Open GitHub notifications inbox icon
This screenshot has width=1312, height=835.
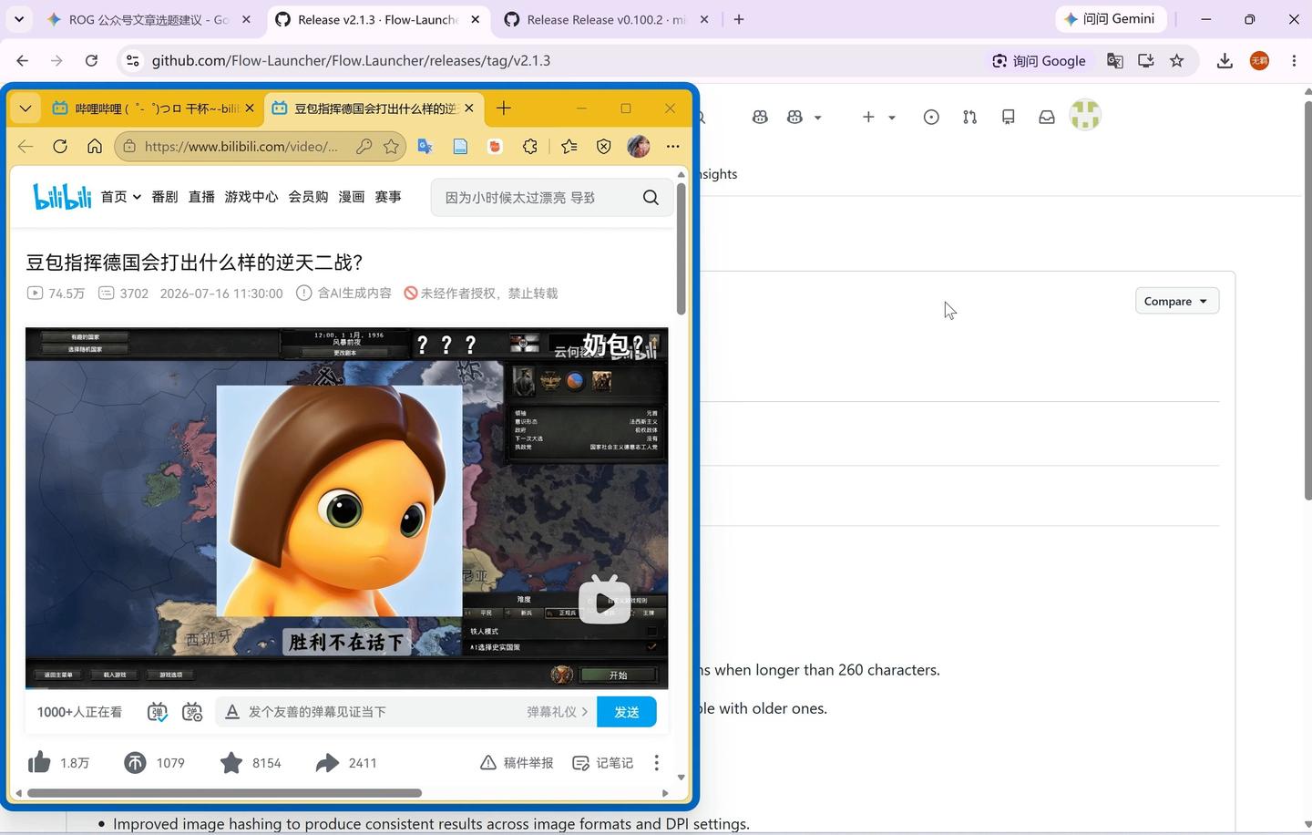coord(1047,117)
